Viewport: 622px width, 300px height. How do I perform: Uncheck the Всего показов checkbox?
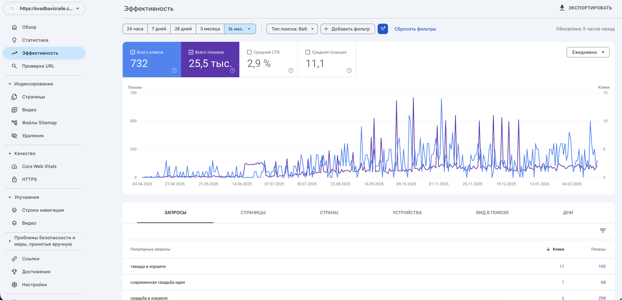click(x=191, y=52)
